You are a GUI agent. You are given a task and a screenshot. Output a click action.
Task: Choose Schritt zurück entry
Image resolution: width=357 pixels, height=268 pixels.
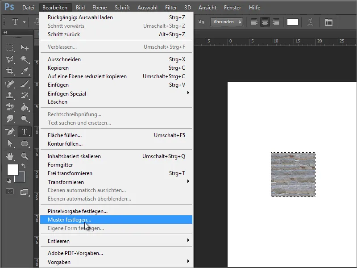tap(116, 34)
